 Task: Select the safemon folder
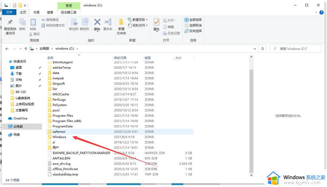click(59, 132)
